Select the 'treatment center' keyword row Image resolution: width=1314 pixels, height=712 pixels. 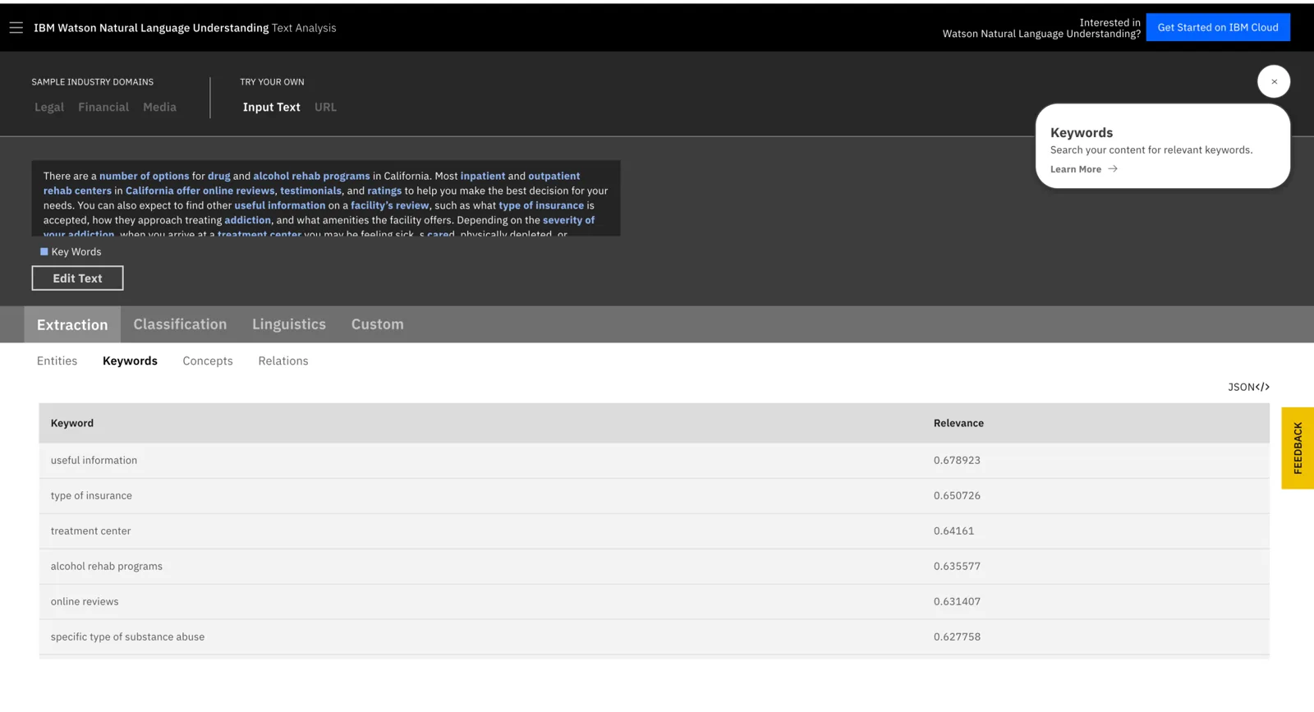point(654,531)
